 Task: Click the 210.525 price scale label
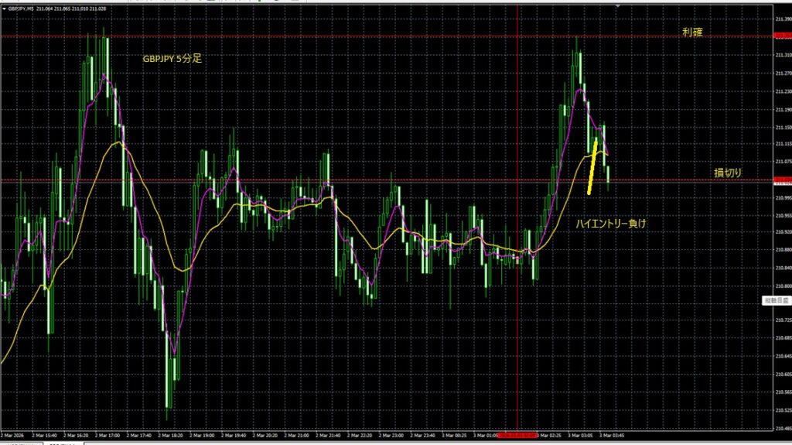[783, 410]
